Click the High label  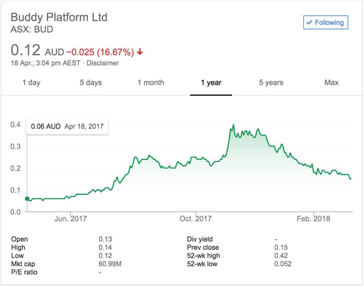click(x=18, y=248)
